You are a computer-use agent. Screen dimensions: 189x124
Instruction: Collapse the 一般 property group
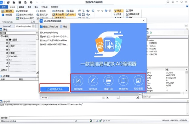pyautogui.click(x=2, y=36)
